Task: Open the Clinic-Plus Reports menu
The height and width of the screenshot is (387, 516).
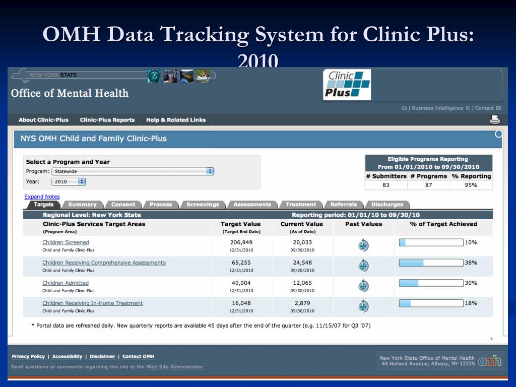Action: click(x=107, y=120)
